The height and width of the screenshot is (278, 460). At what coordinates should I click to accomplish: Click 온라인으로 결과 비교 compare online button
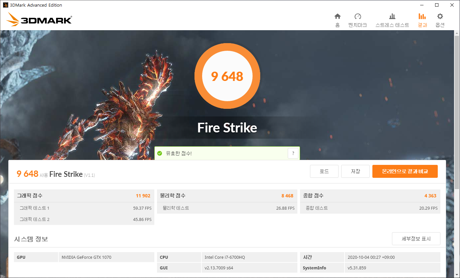pyautogui.click(x=405, y=172)
